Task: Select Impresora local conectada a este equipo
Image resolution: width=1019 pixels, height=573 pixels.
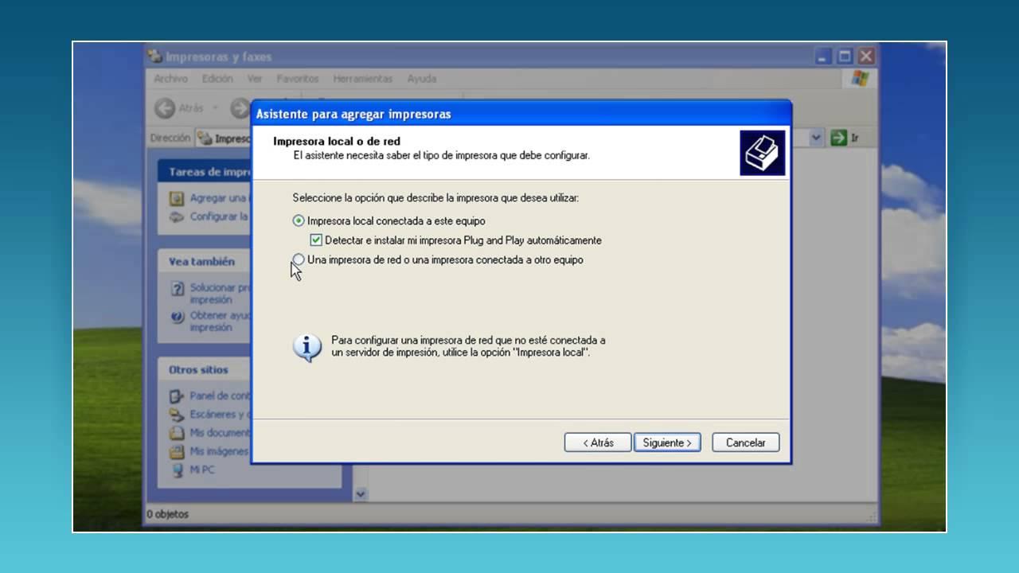Action: 299,221
